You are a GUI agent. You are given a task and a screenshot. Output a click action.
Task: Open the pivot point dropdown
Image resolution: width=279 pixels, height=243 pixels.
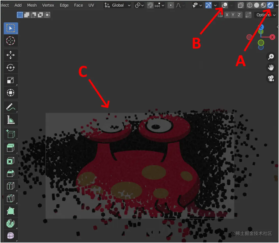coord(139,5)
